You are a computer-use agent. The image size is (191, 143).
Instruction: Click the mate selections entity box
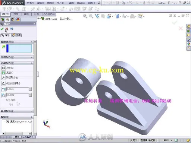click(19, 48)
